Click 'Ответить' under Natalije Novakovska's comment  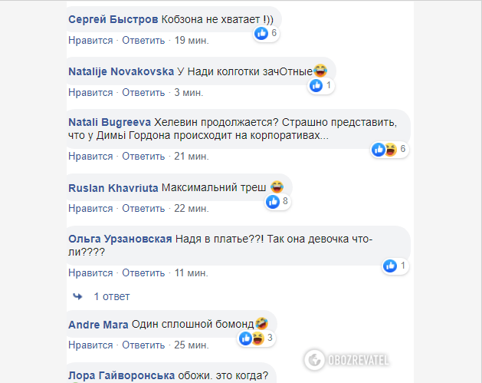pos(143,92)
